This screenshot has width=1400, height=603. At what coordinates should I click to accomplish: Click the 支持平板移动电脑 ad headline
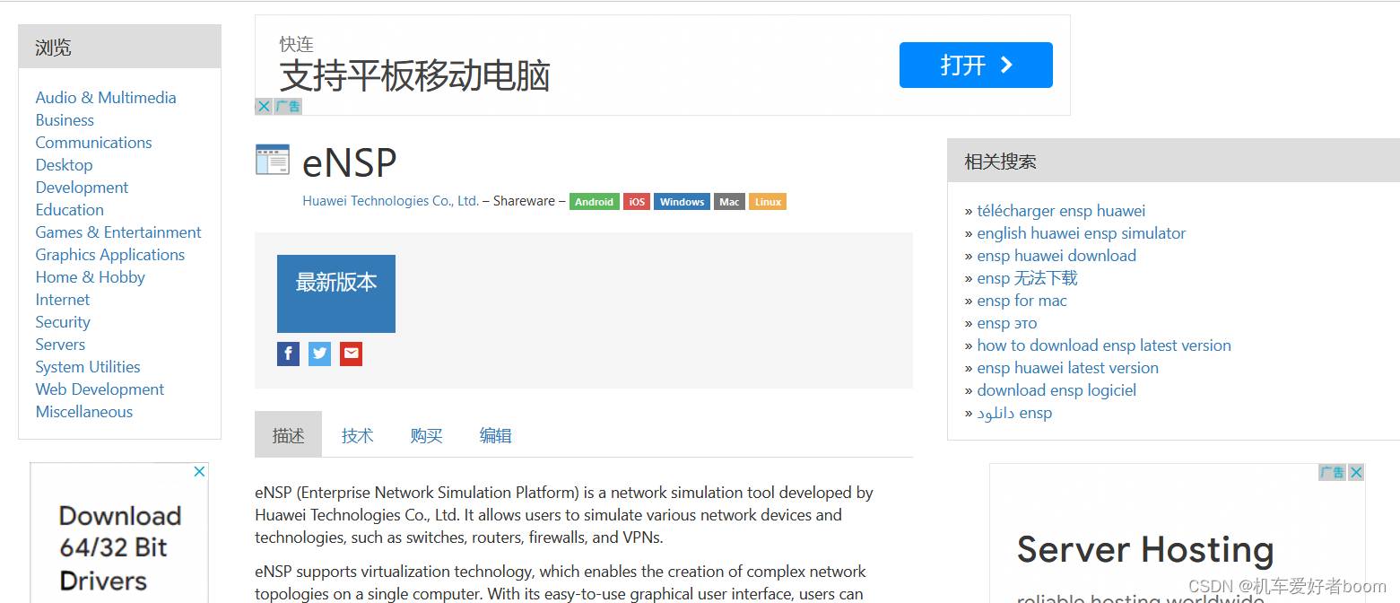[414, 76]
